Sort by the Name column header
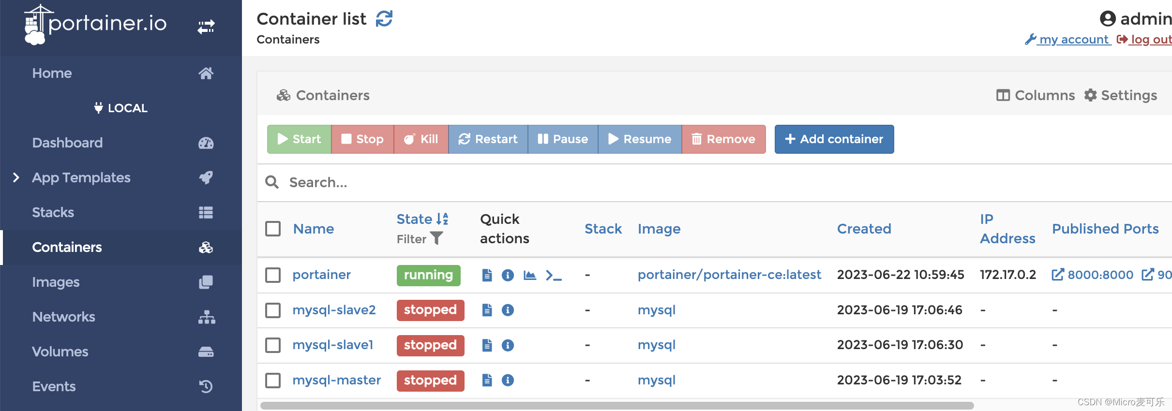Viewport: 1172px width, 411px height. [314, 229]
